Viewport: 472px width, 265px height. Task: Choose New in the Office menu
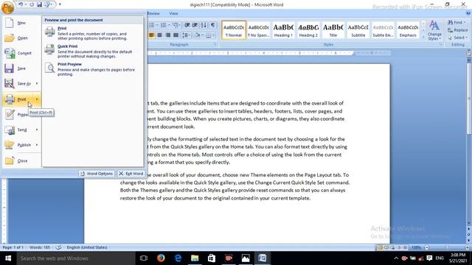click(21, 23)
